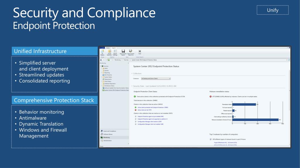Expand the Reporting tree node
This screenshot has width=300, height=168.
point(102,73)
